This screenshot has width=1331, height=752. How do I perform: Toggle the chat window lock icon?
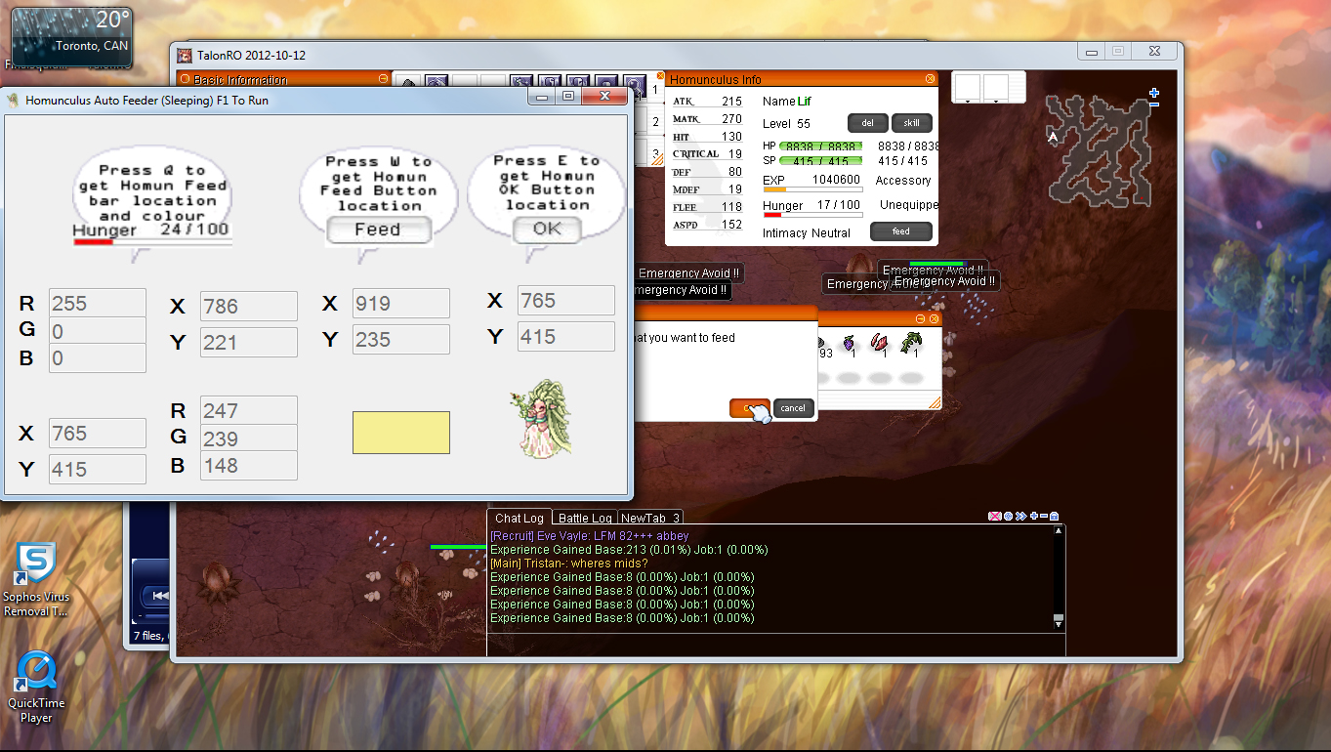[1054, 516]
